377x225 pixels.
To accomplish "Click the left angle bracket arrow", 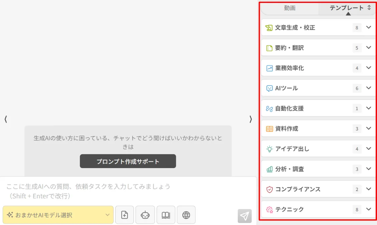I will 6,119.
